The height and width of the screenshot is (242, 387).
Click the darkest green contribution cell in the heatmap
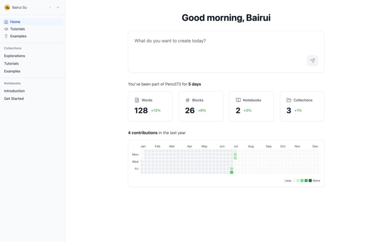pyautogui.click(x=231, y=172)
